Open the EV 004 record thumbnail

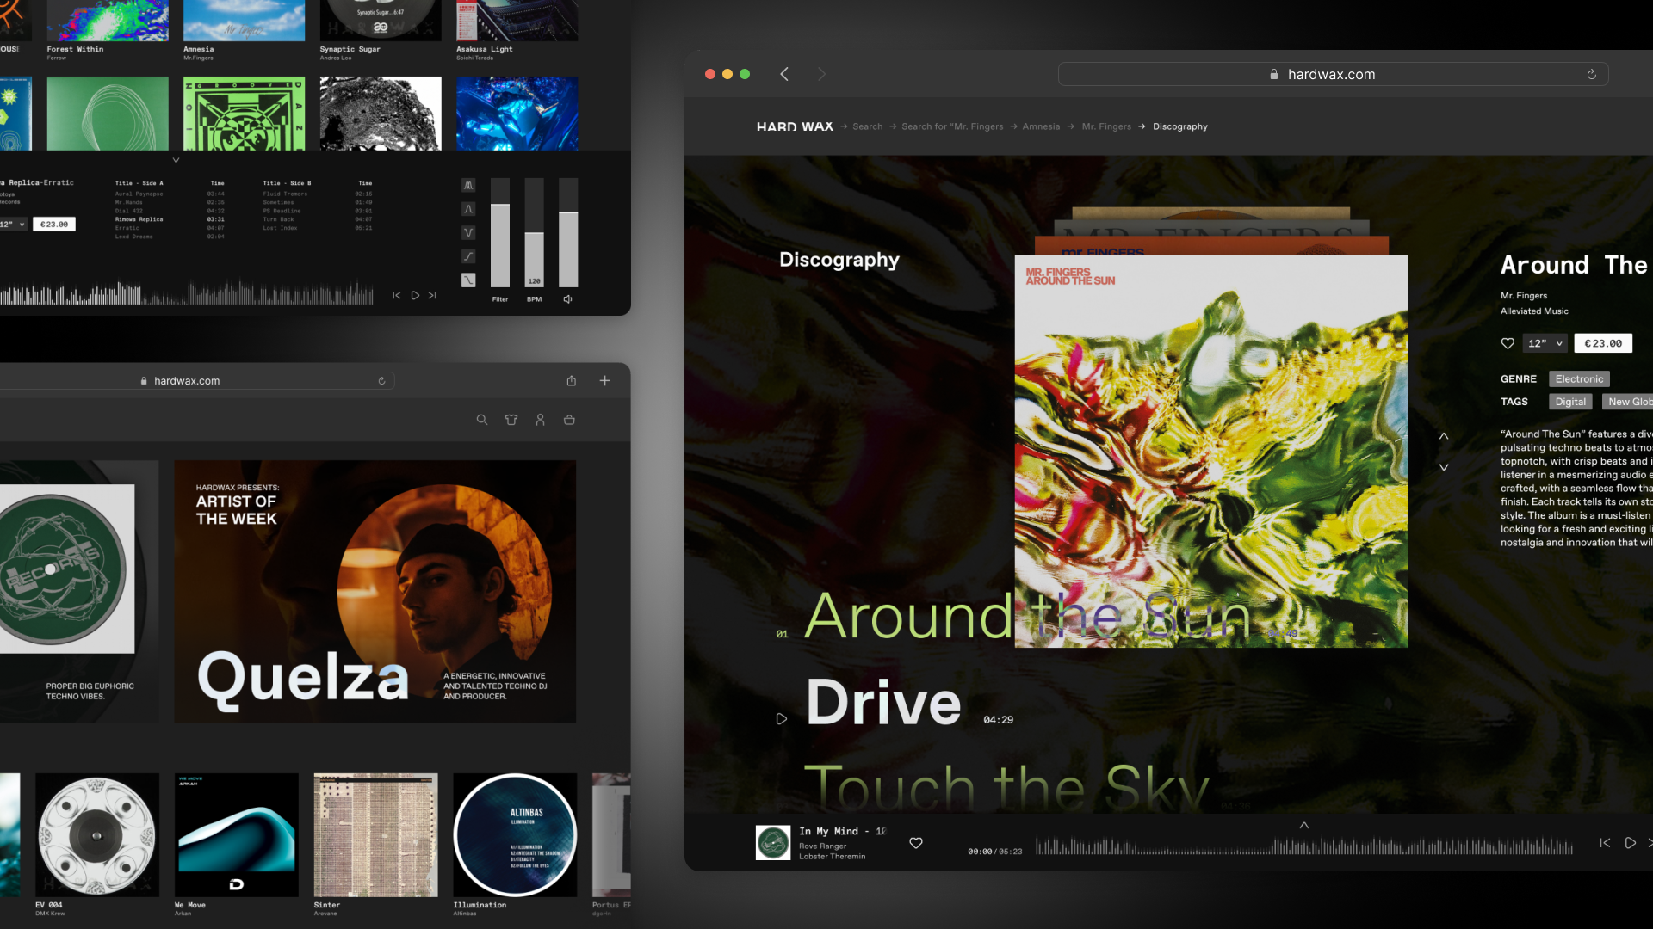point(96,834)
